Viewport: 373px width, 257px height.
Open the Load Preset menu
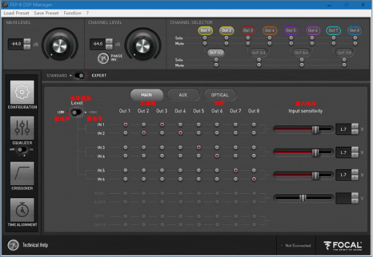point(16,13)
